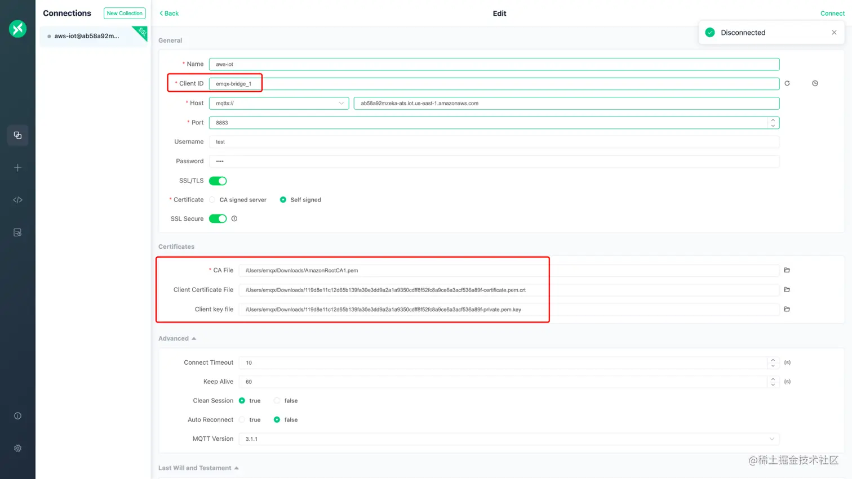The width and height of the screenshot is (852, 479).
Task: Browse for CA File folder icon
Action: click(787, 270)
